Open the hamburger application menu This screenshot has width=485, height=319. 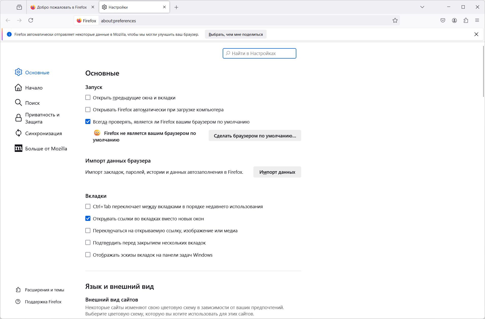tap(477, 21)
